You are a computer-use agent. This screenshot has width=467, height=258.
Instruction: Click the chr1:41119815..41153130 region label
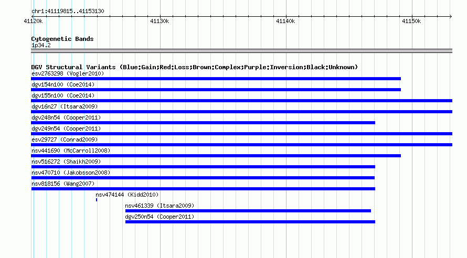(x=68, y=12)
